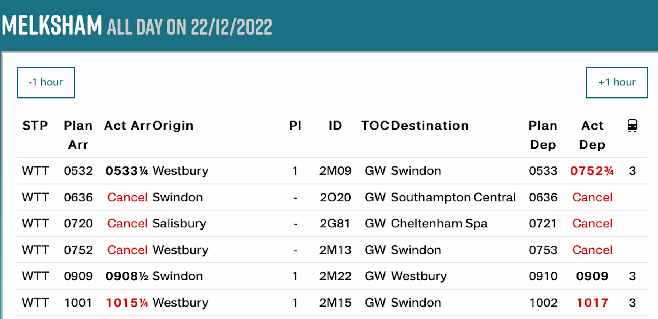Click the Destination column header
Screen dimensions: 658x319
pos(430,126)
